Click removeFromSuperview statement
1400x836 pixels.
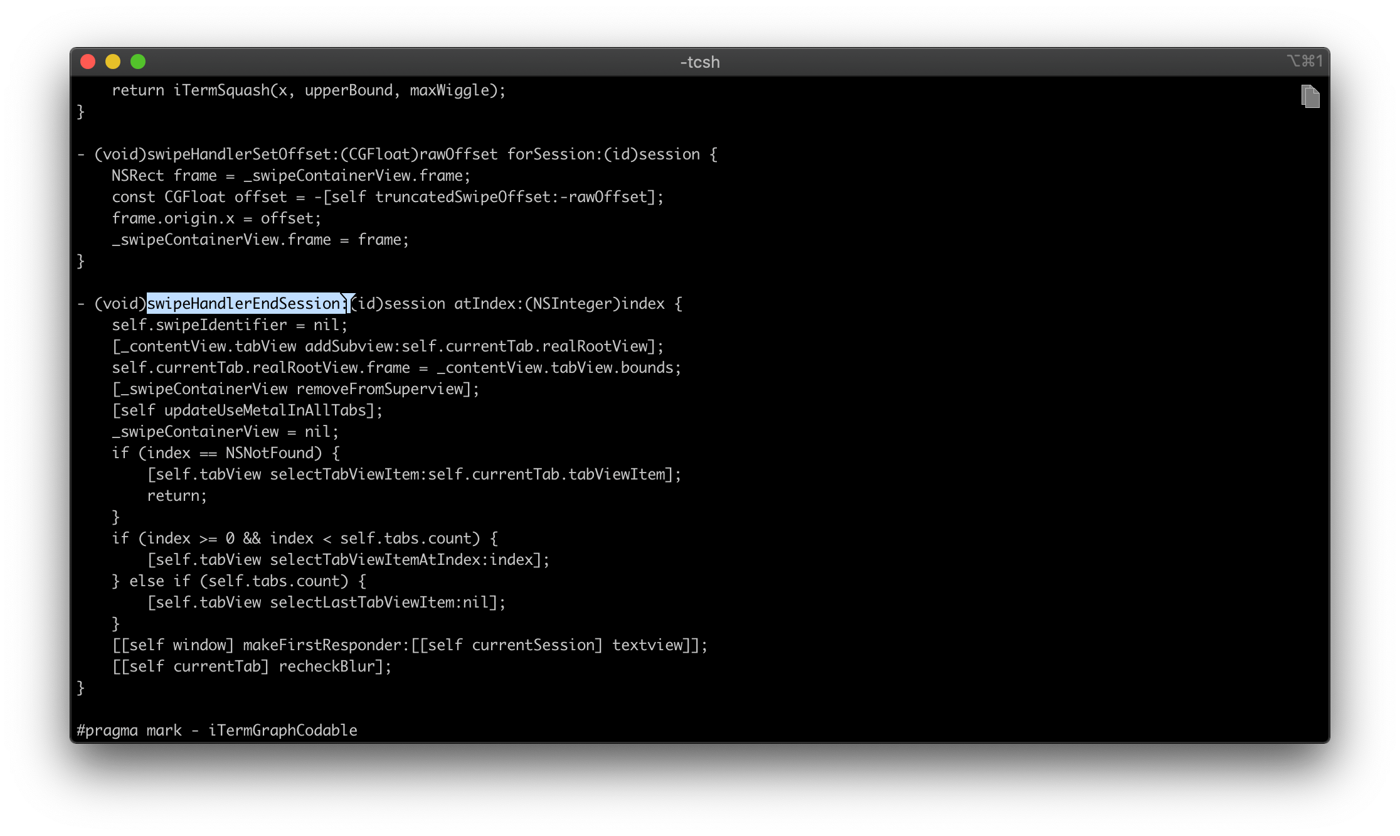point(295,389)
